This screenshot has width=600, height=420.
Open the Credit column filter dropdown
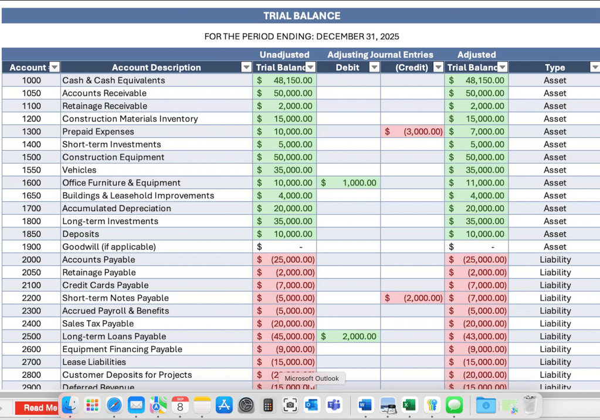pyautogui.click(x=438, y=67)
